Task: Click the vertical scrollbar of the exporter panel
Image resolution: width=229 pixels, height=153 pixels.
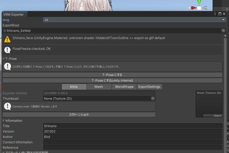Action: tap(225, 95)
